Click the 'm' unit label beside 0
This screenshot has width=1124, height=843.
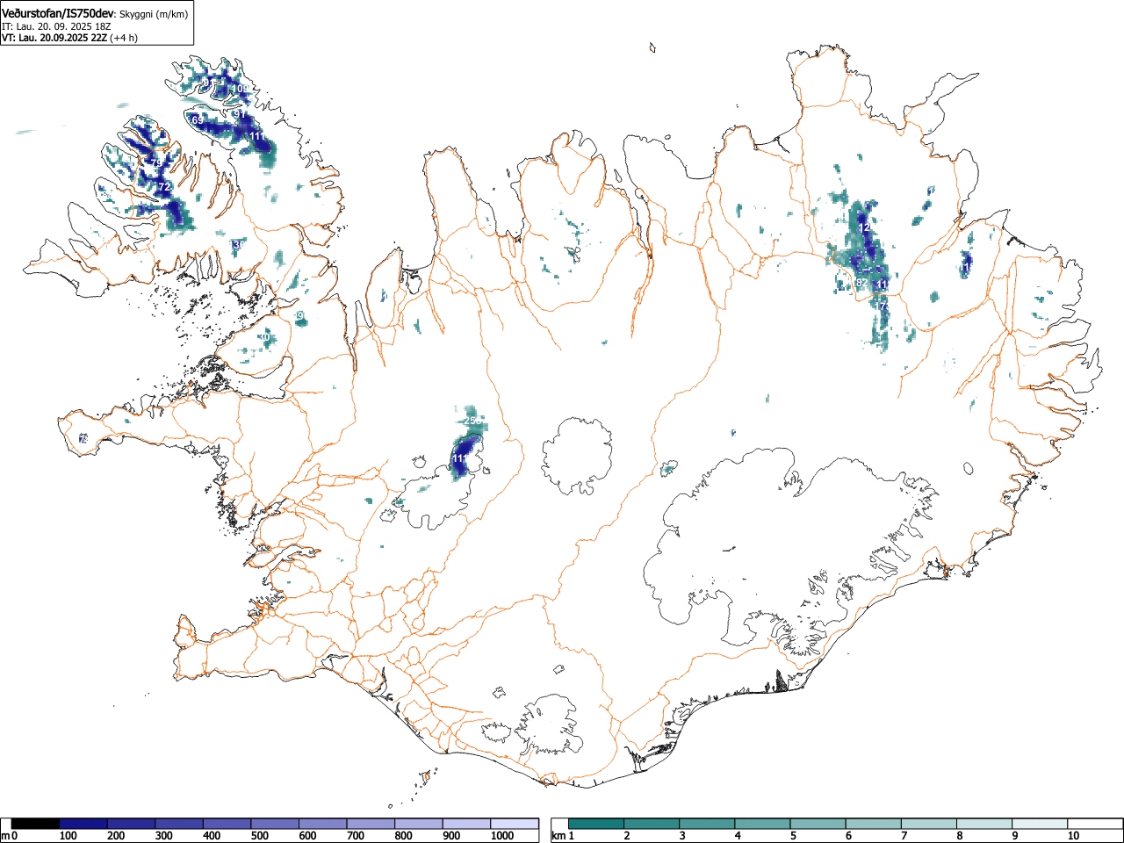(5, 836)
